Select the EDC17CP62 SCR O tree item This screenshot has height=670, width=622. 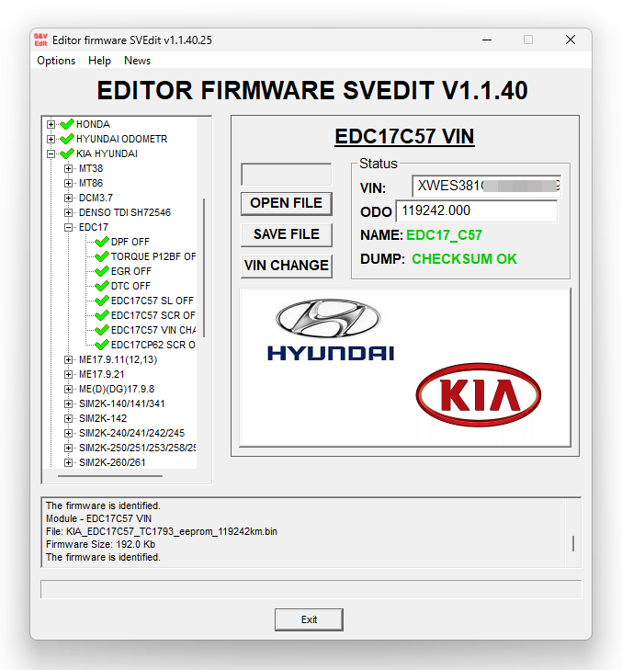153,345
